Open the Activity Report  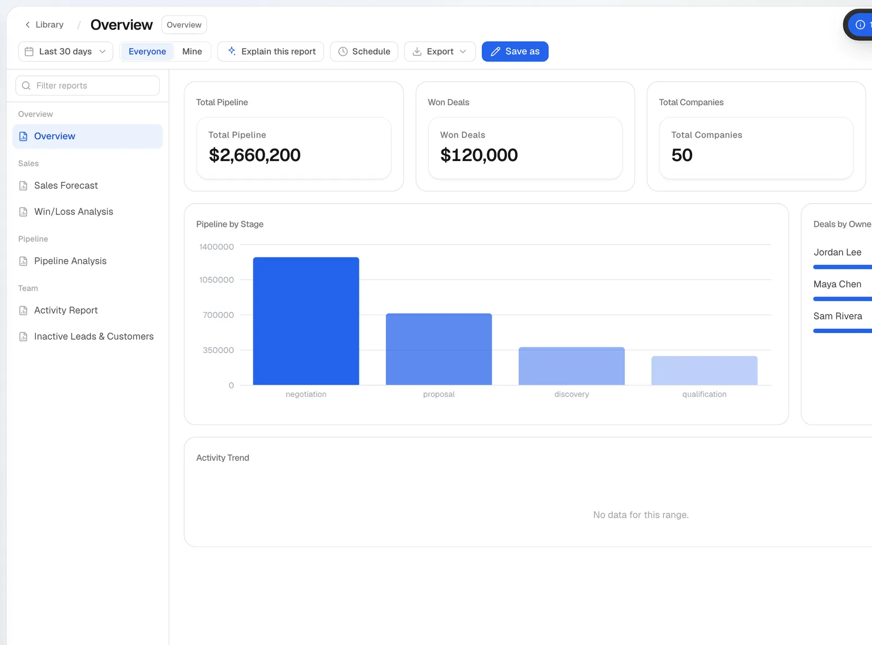[x=87, y=310]
